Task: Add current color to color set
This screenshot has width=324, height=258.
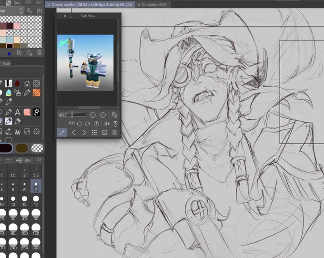Action: click(x=30, y=53)
